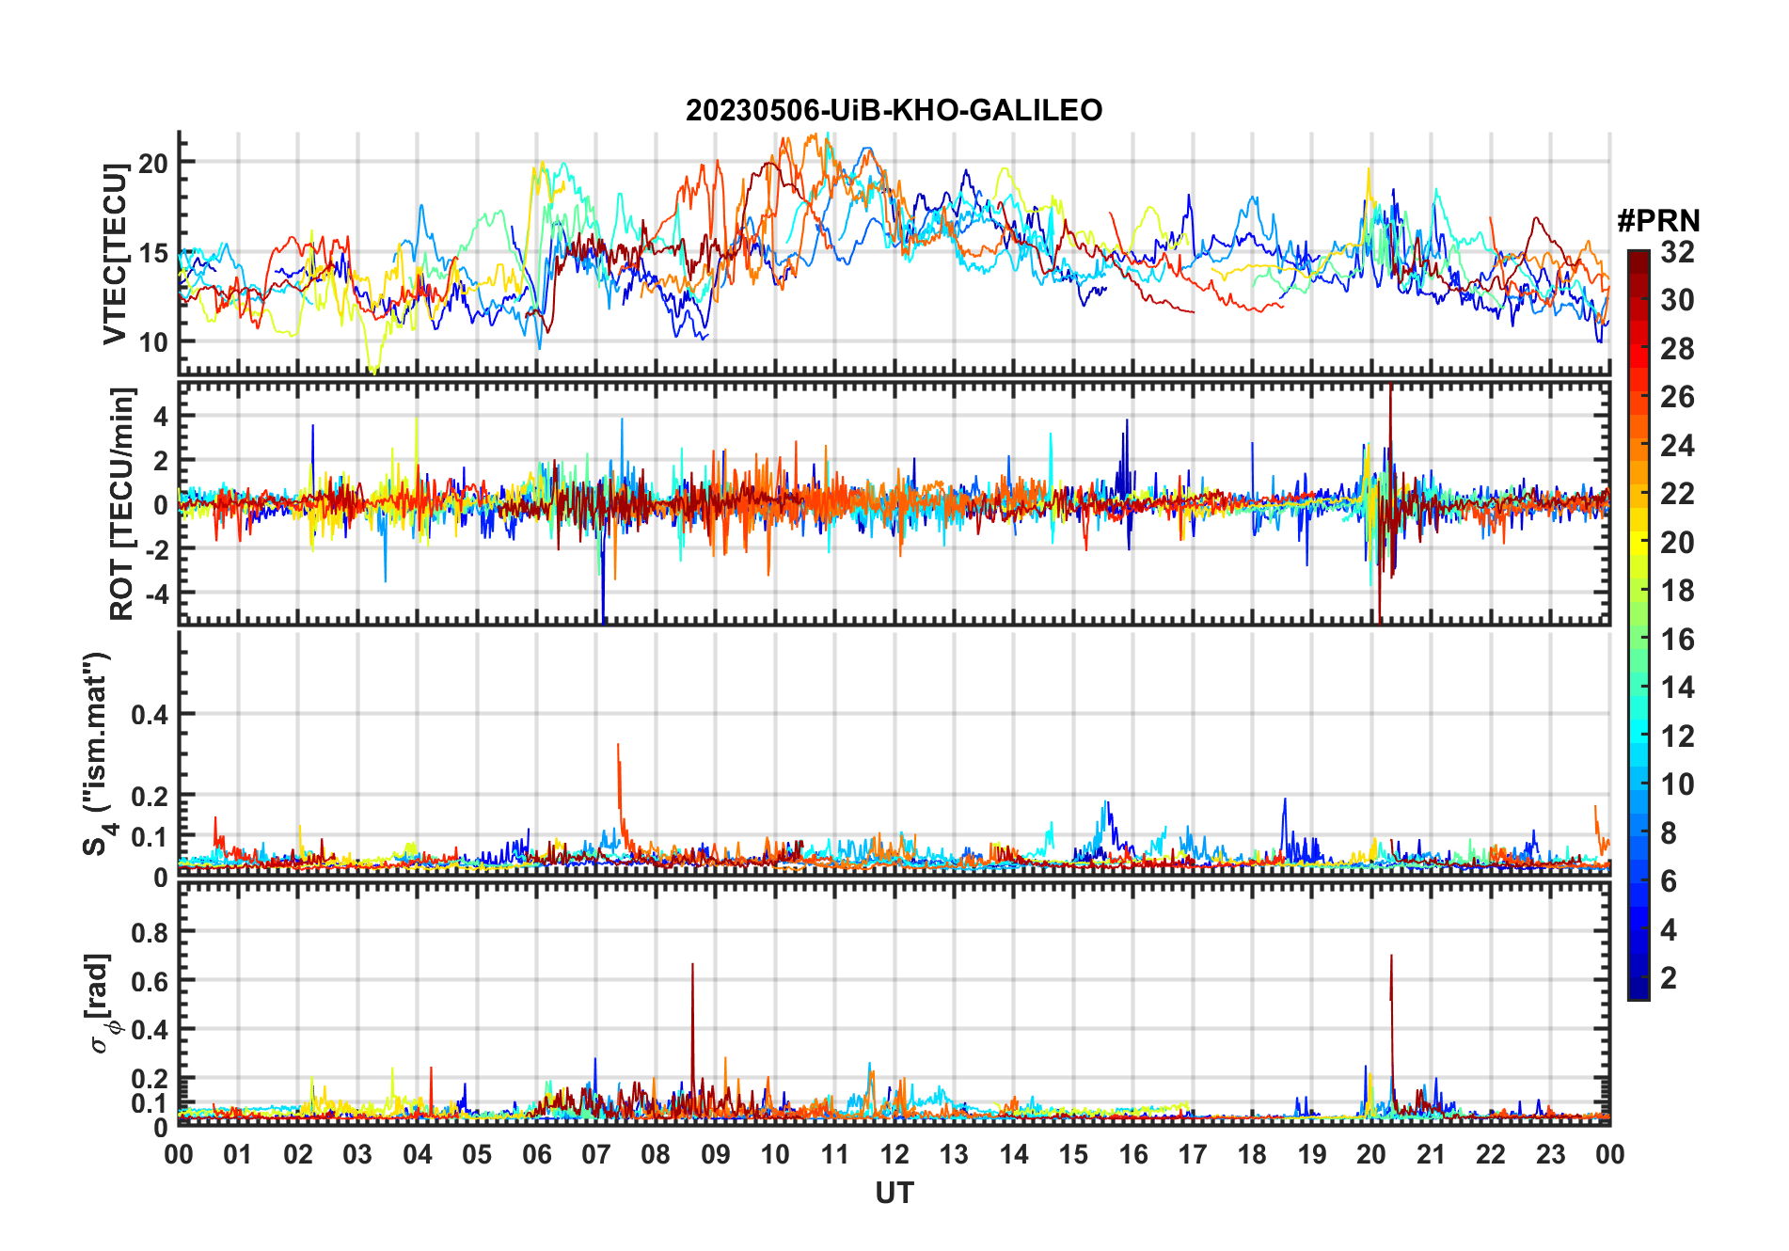Screen dimensions: 1789x1251
Task: Click the 0.4 tick on S4 axis
Action: [150, 715]
